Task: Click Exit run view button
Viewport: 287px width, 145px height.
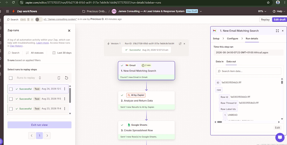Action: tap(39, 125)
